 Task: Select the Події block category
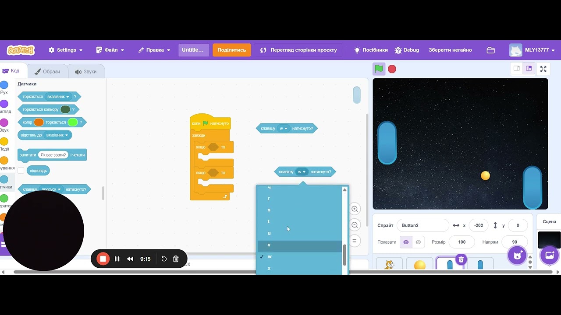(4, 144)
